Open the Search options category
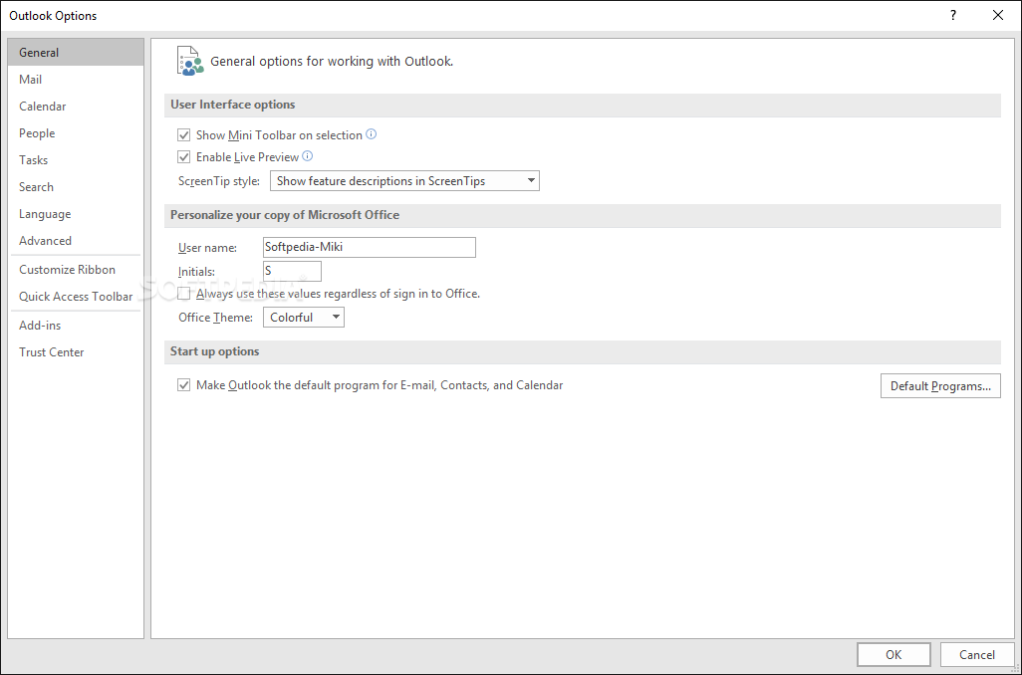This screenshot has width=1022, height=675. tap(76, 187)
